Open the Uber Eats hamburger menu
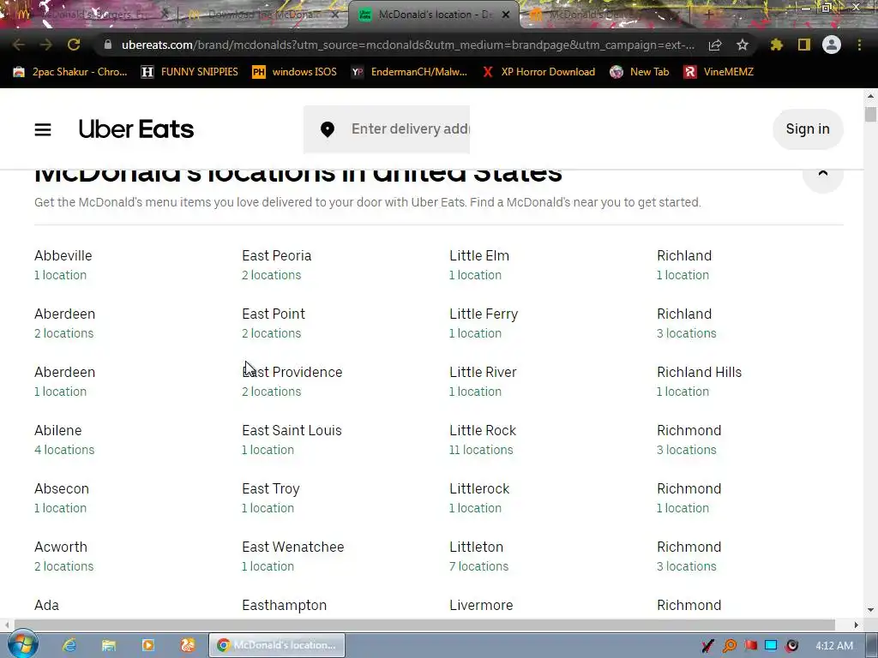This screenshot has width=878, height=658. pyautogui.click(x=43, y=130)
